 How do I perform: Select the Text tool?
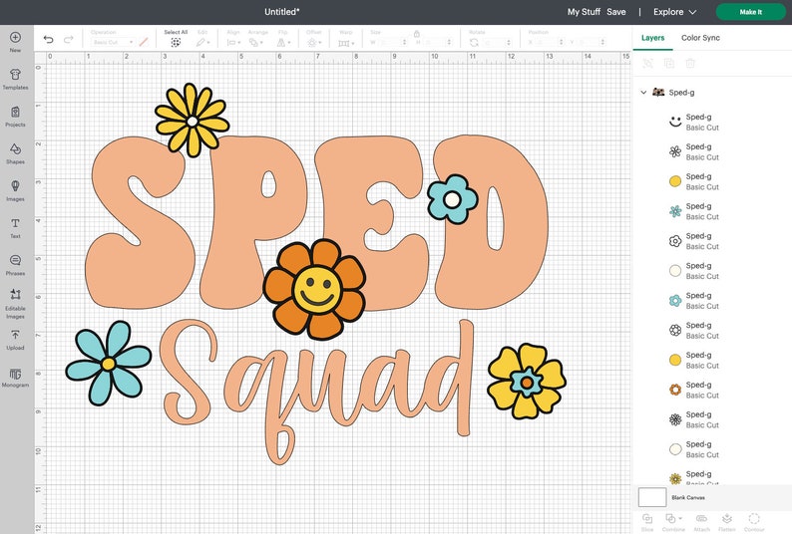[x=15, y=227]
